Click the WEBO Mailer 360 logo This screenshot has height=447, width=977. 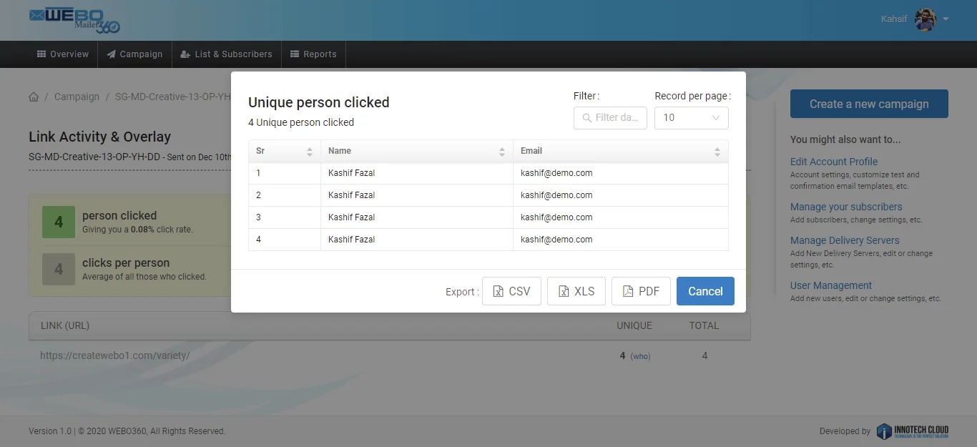pyautogui.click(x=74, y=20)
